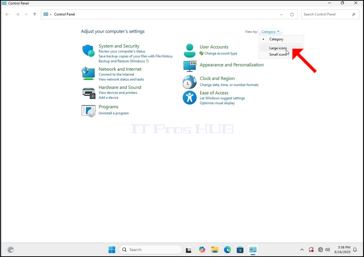364x257 pixels.
Task: Click Change account type
Action: click(221, 54)
